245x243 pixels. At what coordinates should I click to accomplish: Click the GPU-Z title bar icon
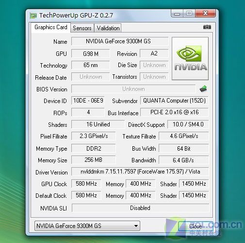coord(33,16)
